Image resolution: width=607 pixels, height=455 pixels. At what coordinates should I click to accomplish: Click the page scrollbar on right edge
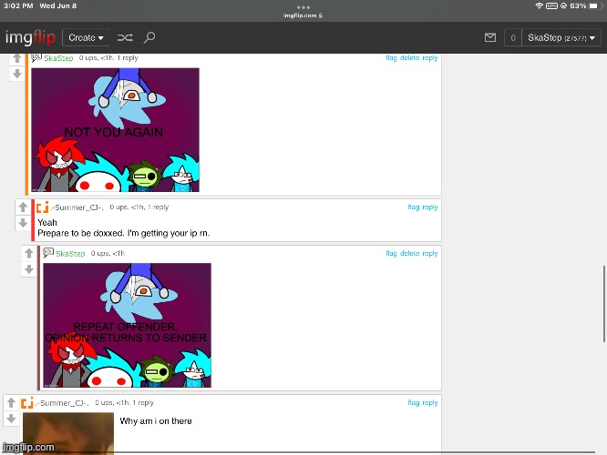(603, 303)
